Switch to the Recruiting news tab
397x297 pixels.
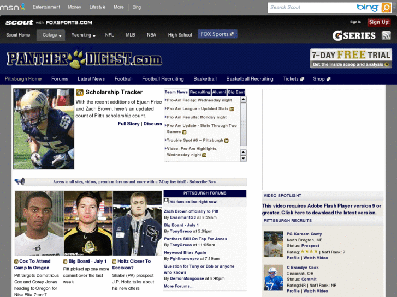200,92
